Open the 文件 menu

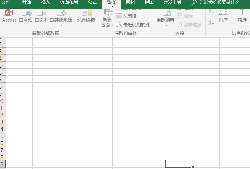6,2
